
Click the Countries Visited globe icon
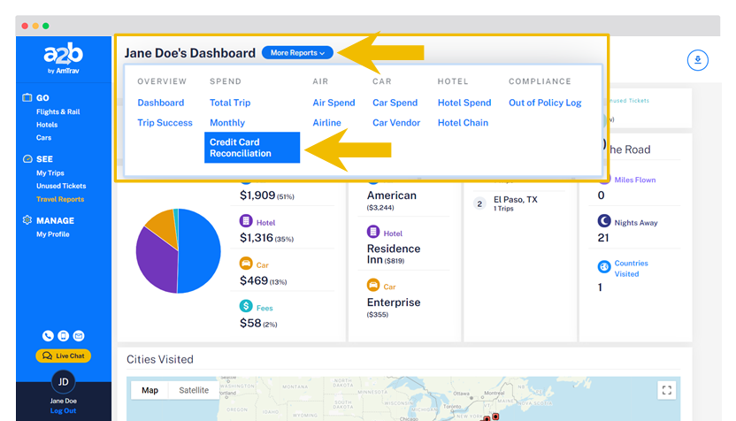[603, 267]
